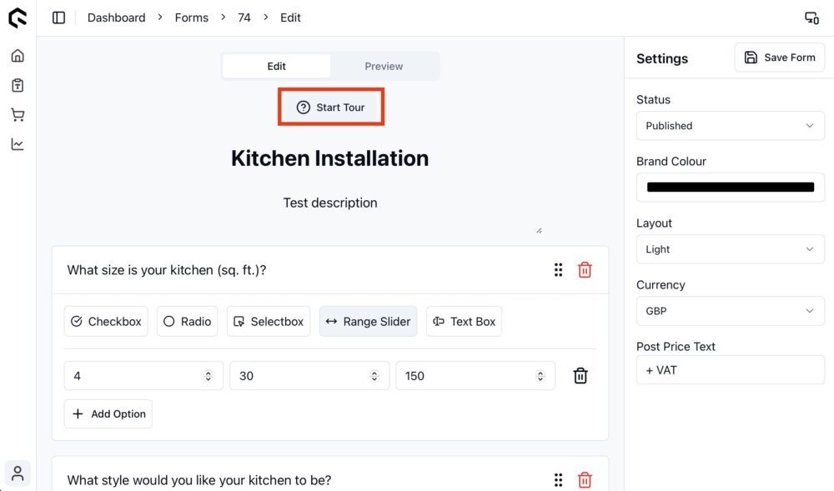Open the forms clipboard icon in sidebar

point(18,85)
